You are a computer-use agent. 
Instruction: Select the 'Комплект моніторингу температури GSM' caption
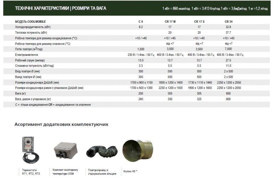coord(65,172)
